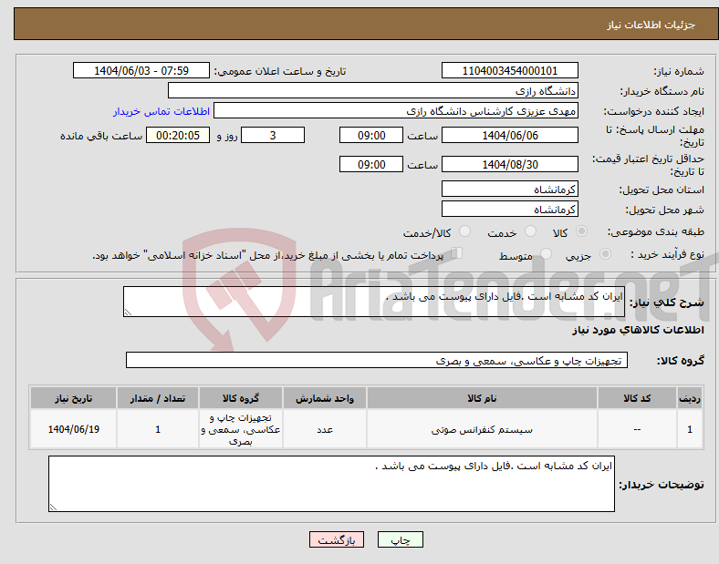Select the کالا/خدمت radio button
719x564 pixels.
pos(465,231)
